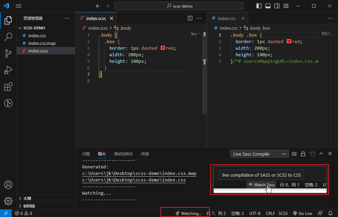This screenshot has height=217, width=338.
Task: Close the bottom panel
Action: [x=330, y=154]
